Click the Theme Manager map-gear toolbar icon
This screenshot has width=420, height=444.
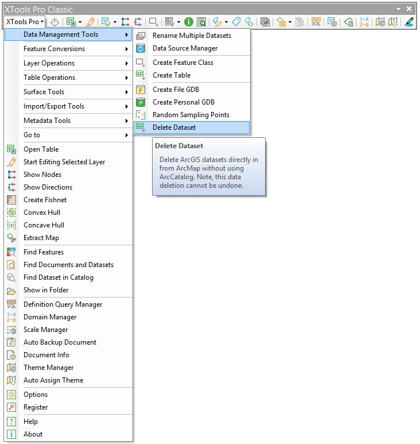pyautogui.click(x=380, y=22)
